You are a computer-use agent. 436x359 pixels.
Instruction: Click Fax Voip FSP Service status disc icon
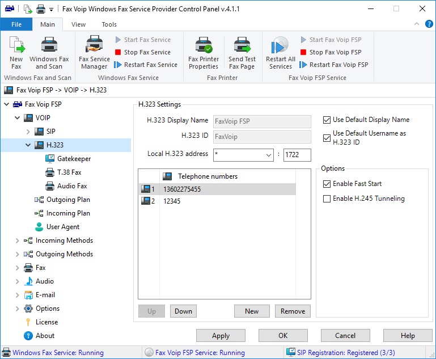point(149,353)
